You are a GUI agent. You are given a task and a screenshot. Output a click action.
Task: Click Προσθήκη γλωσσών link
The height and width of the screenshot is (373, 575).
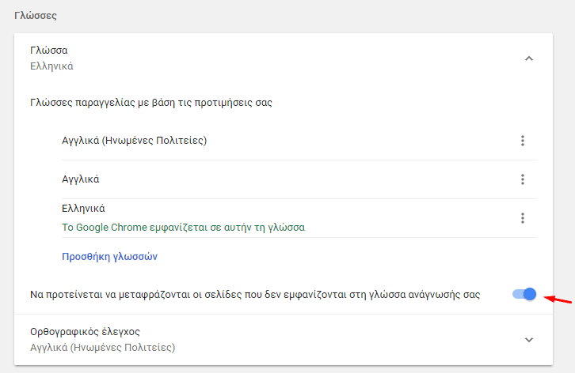(x=109, y=257)
